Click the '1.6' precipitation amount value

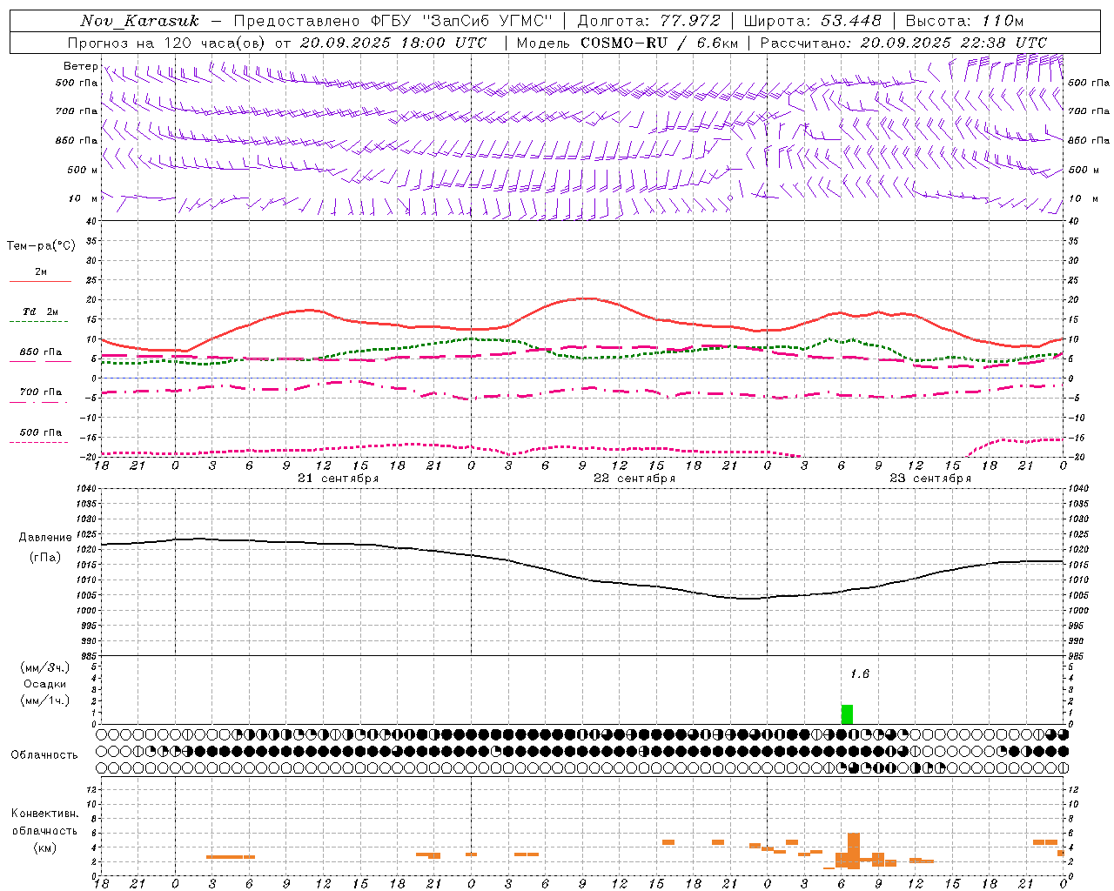[x=859, y=674]
